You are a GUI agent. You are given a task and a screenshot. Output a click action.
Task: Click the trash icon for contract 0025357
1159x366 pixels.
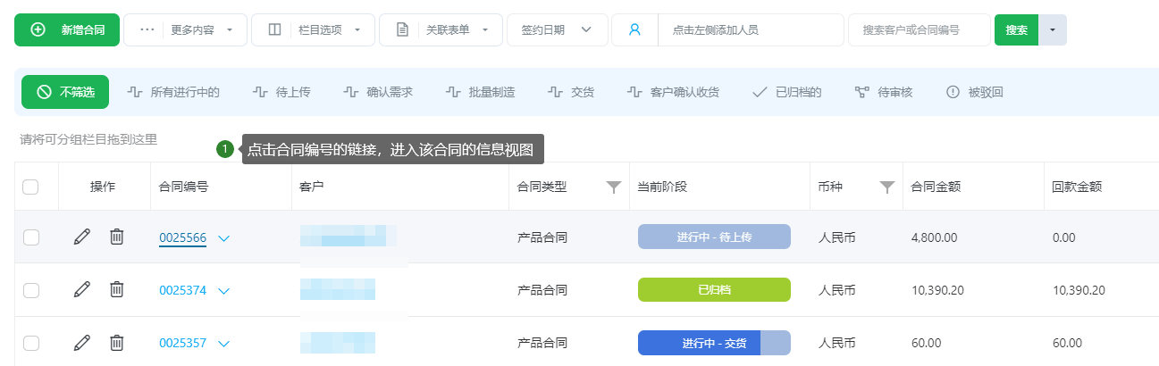click(x=116, y=343)
